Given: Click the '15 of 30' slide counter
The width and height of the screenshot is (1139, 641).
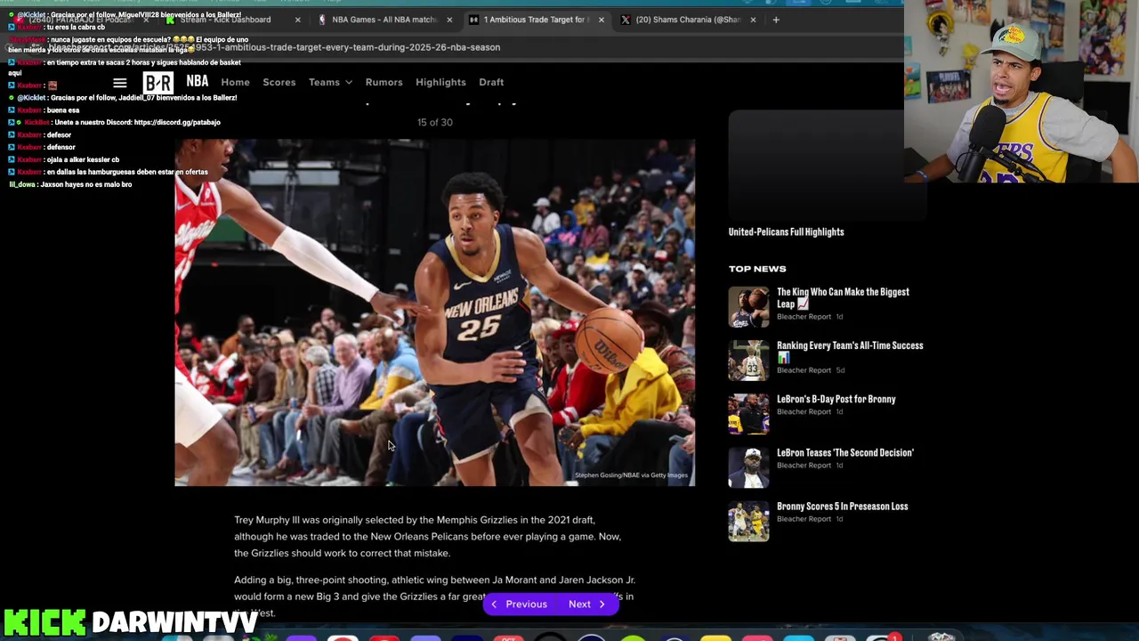Looking at the screenshot, I should point(434,122).
